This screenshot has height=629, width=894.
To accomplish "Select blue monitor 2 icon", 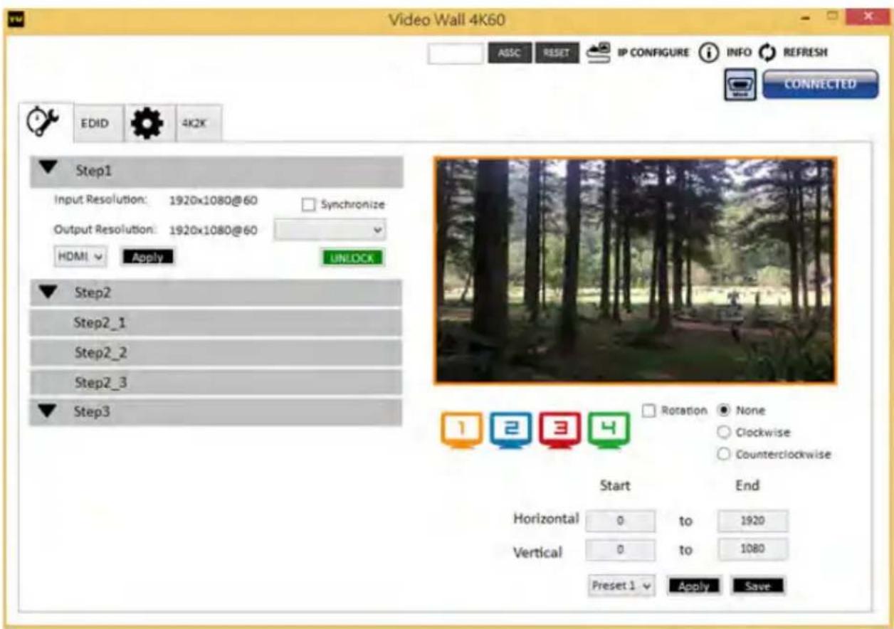I will (512, 432).
